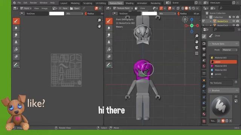
Task: Select the Annotate tool in 3D viewport toolbar
Action: click(x=109, y=65)
